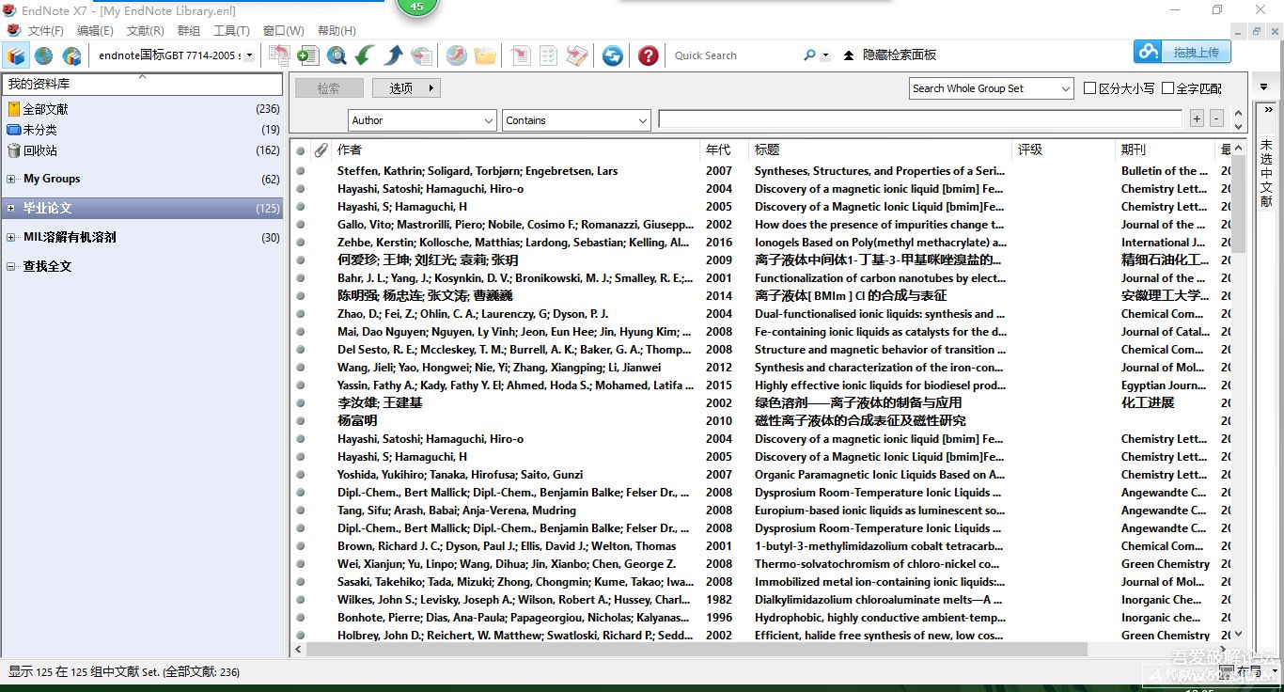The width and height of the screenshot is (1284, 692).
Task: Open the 窗口(W) menu
Action: [x=284, y=31]
